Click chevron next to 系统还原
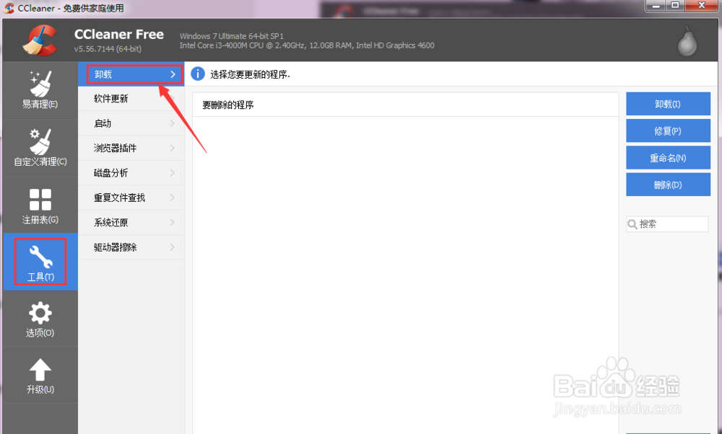722x434 pixels. click(x=173, y=223)
